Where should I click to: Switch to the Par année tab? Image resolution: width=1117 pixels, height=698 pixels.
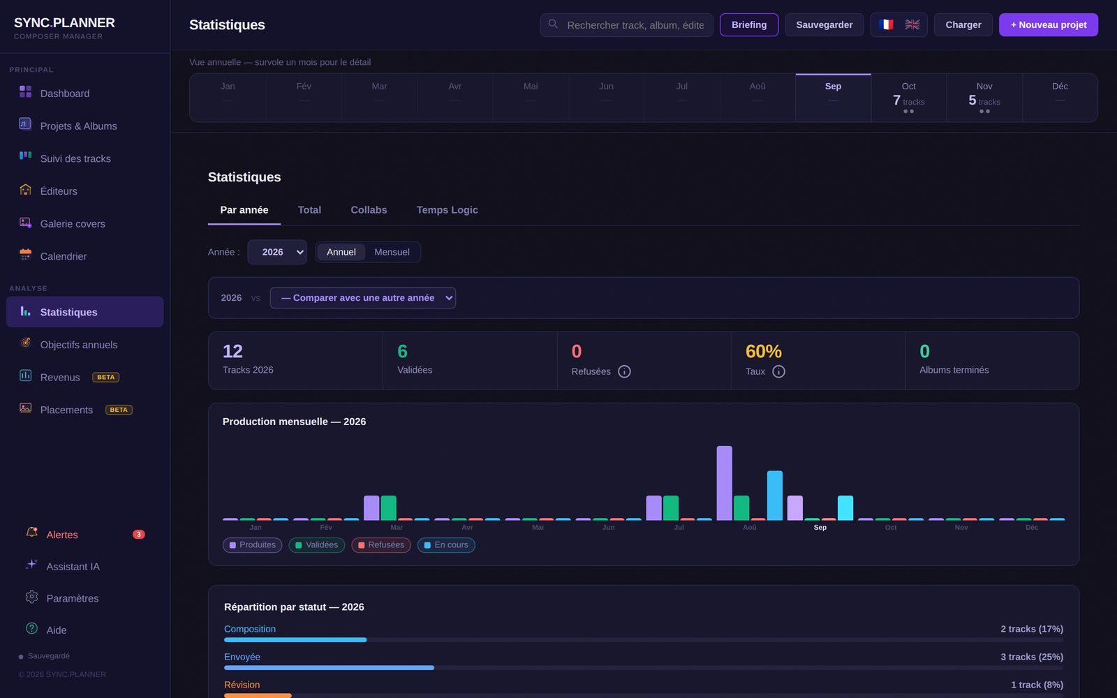pos(244,210)
